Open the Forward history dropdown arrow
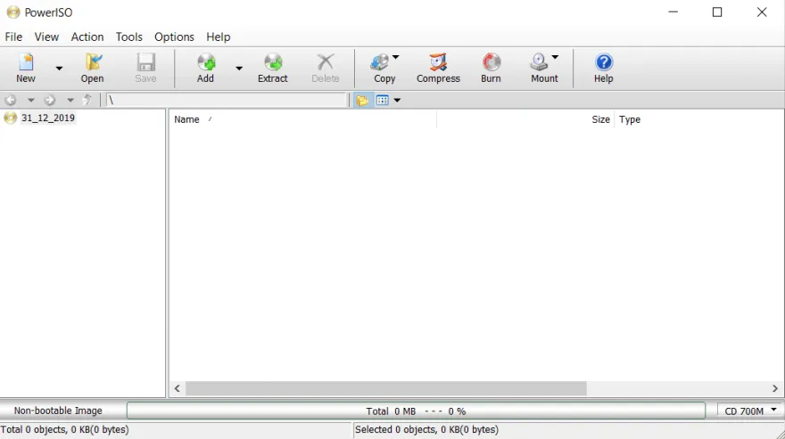 70,100
